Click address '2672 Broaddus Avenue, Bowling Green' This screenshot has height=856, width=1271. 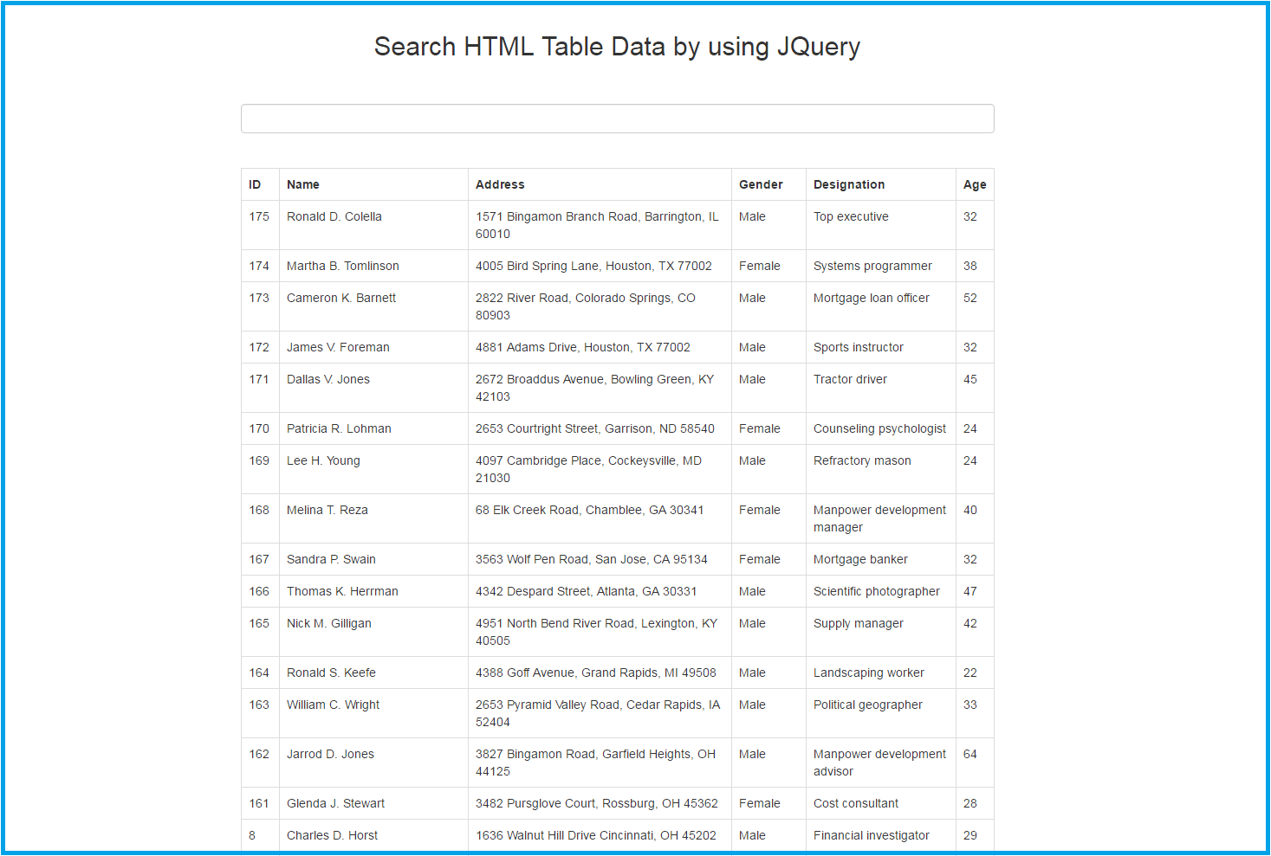coord(594,388)
